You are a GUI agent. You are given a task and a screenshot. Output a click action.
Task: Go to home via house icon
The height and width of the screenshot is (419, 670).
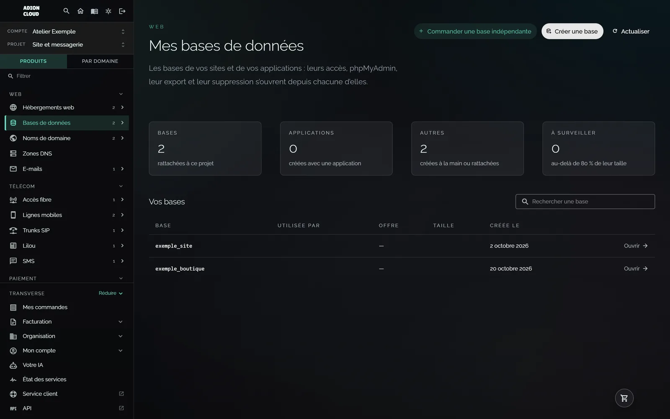tap(80, 11)
